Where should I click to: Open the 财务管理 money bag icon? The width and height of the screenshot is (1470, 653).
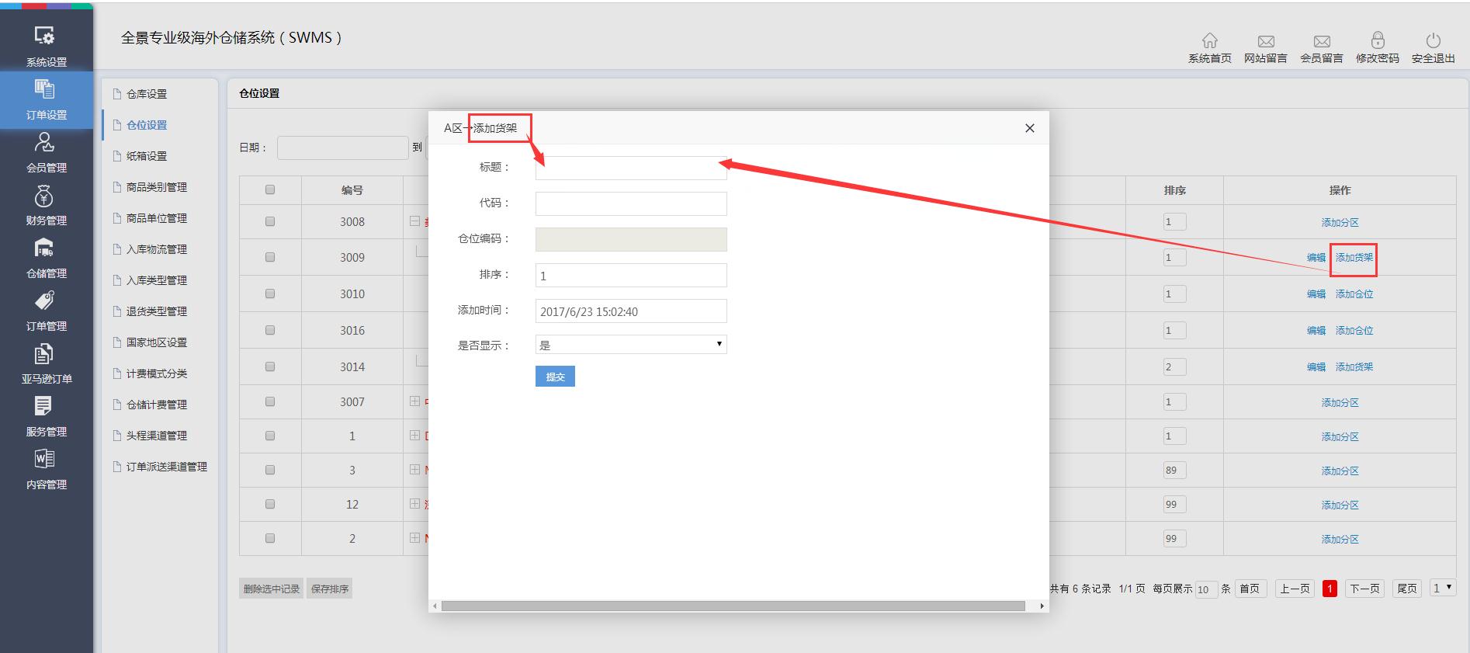pyautogui.click(x=45, y=196)
